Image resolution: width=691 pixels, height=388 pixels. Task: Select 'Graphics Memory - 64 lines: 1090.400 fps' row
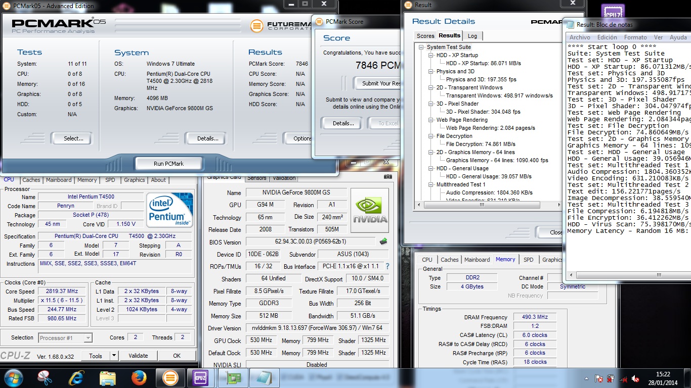click(x=497, y=160)
